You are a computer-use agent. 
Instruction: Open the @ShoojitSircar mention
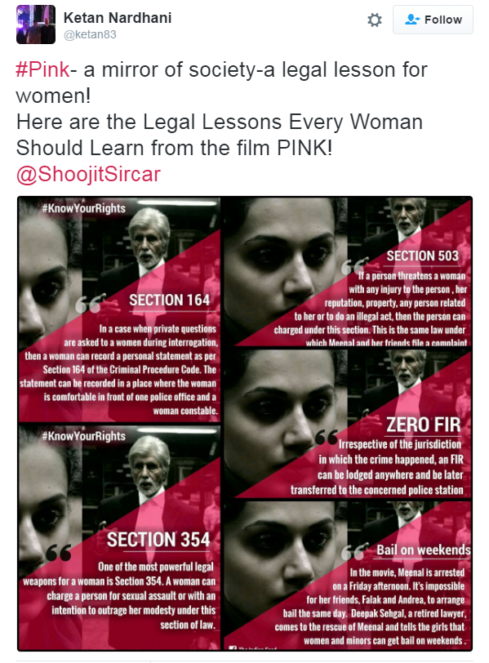pyautogui.click(x=88, y=174)
